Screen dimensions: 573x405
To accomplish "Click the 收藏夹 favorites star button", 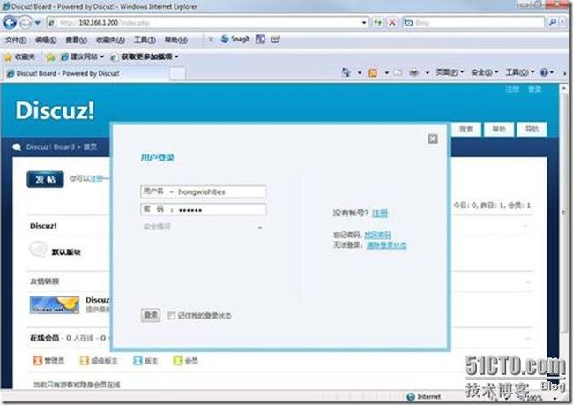I will (19, 56).
